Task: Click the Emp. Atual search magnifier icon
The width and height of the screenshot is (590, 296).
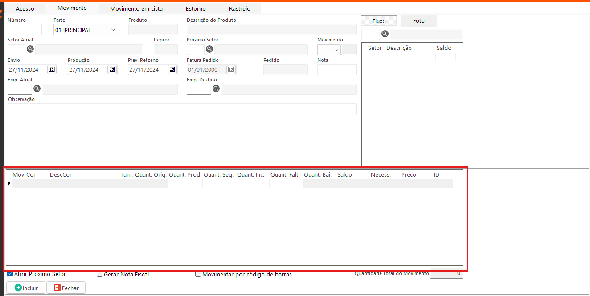Action: click(37, 89)
